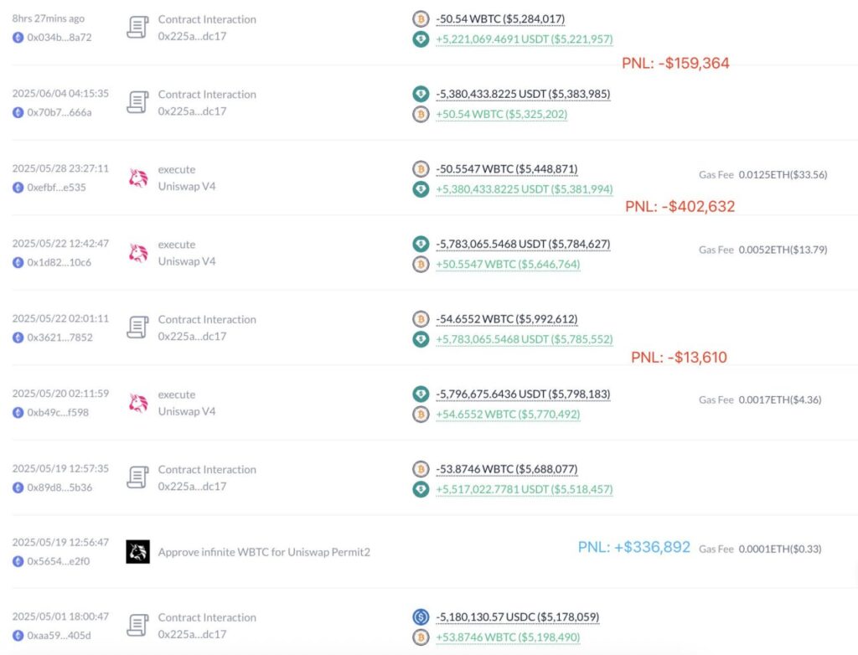Viewport: 858px width, 655px height.
Task: Click the PNL: -$402,632 label
Action: (x=680, y=206)
